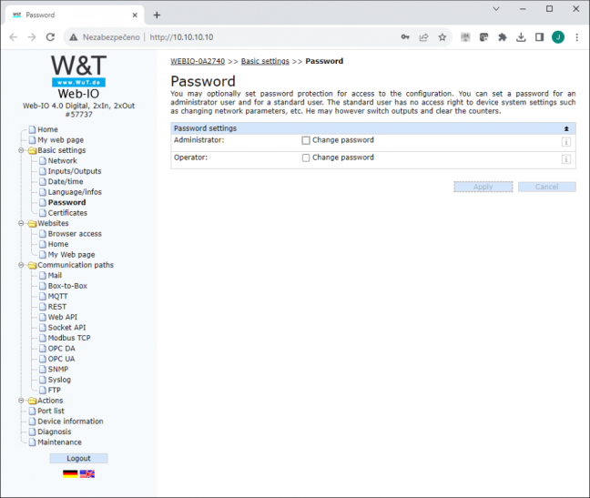This screenshot has width=590, height=498.
Task: Select the Password tree item
Action: click(66, 202)
